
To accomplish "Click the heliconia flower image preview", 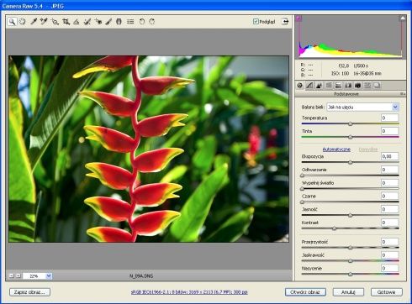I will point(149,149).
